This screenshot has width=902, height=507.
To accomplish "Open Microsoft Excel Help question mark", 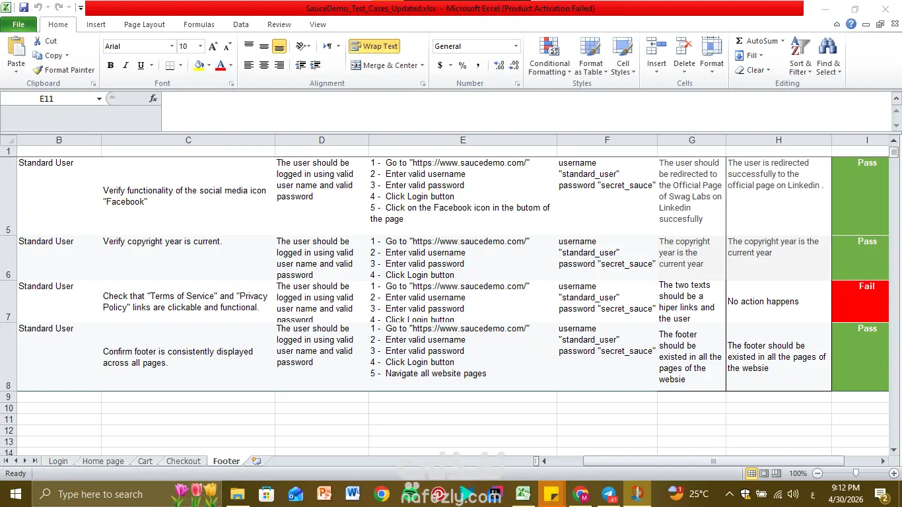I will [851, 24].
